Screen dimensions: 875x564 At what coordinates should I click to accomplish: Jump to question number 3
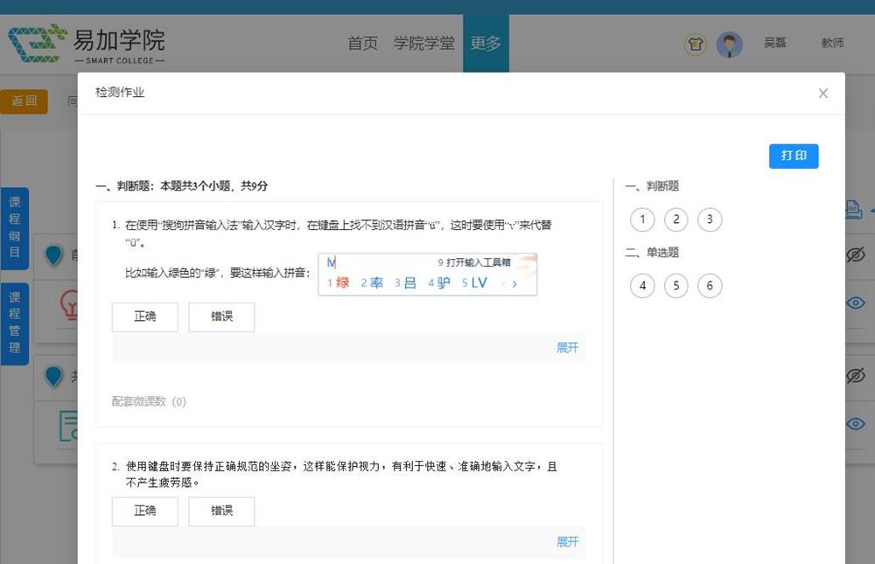(710, 219)
